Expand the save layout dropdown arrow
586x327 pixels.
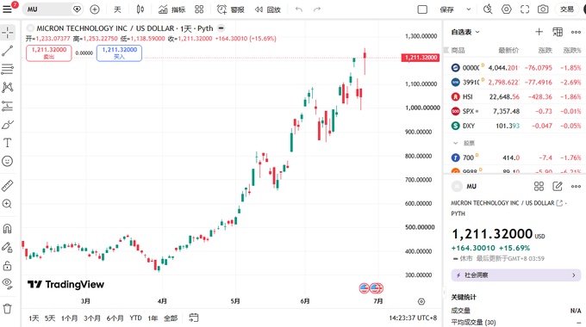[469, 9]
